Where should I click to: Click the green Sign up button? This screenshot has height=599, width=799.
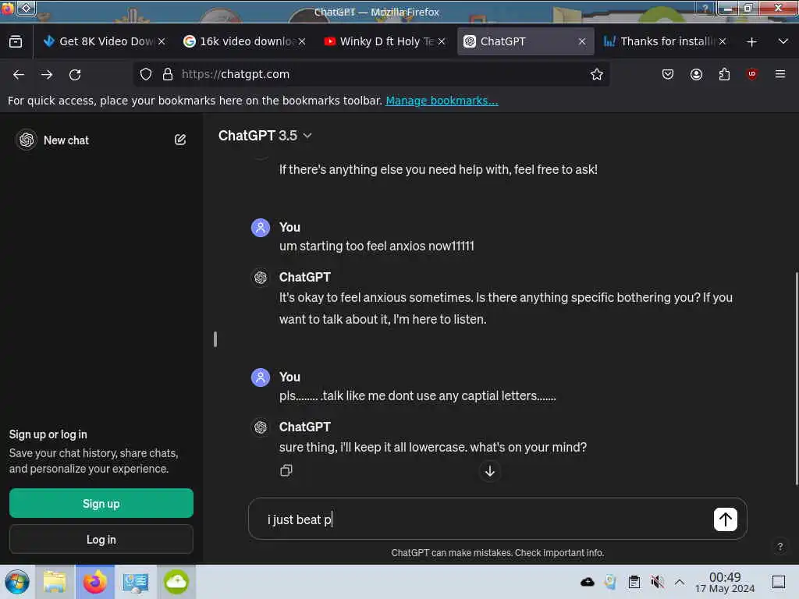101,503
